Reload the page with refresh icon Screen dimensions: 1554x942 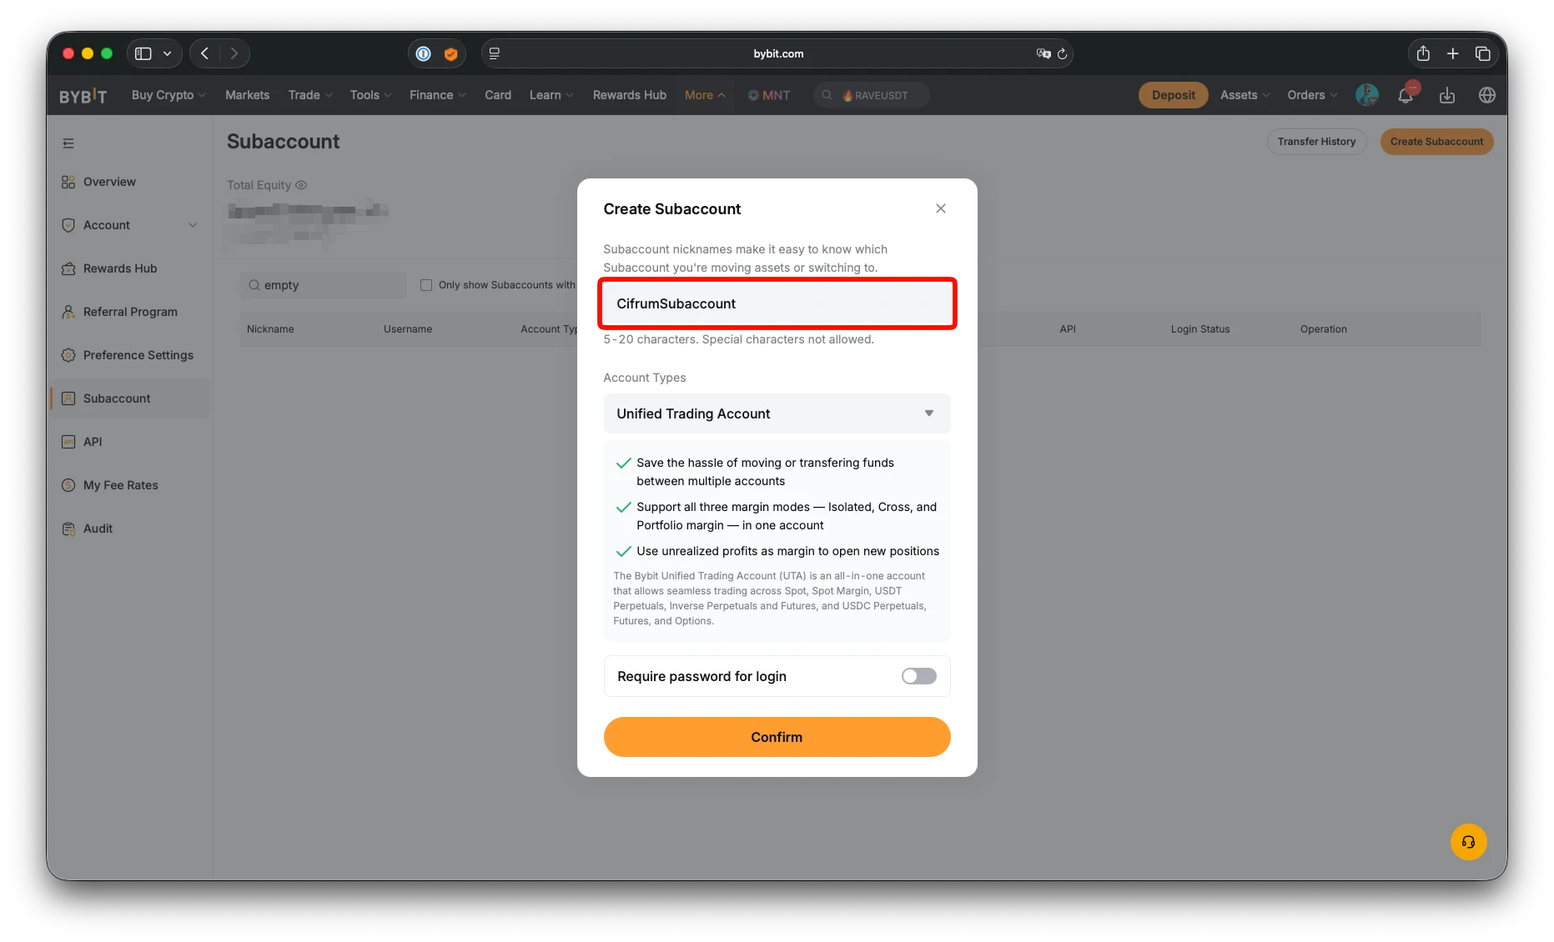click(1062, 53)
